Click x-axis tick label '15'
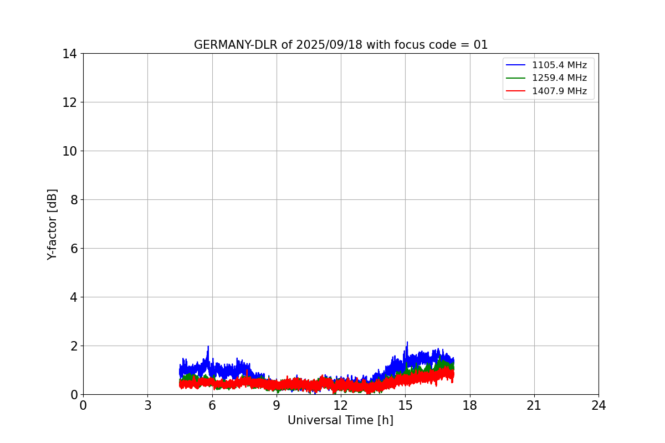The width and height of the screenshot is (665, 443). 405,405
